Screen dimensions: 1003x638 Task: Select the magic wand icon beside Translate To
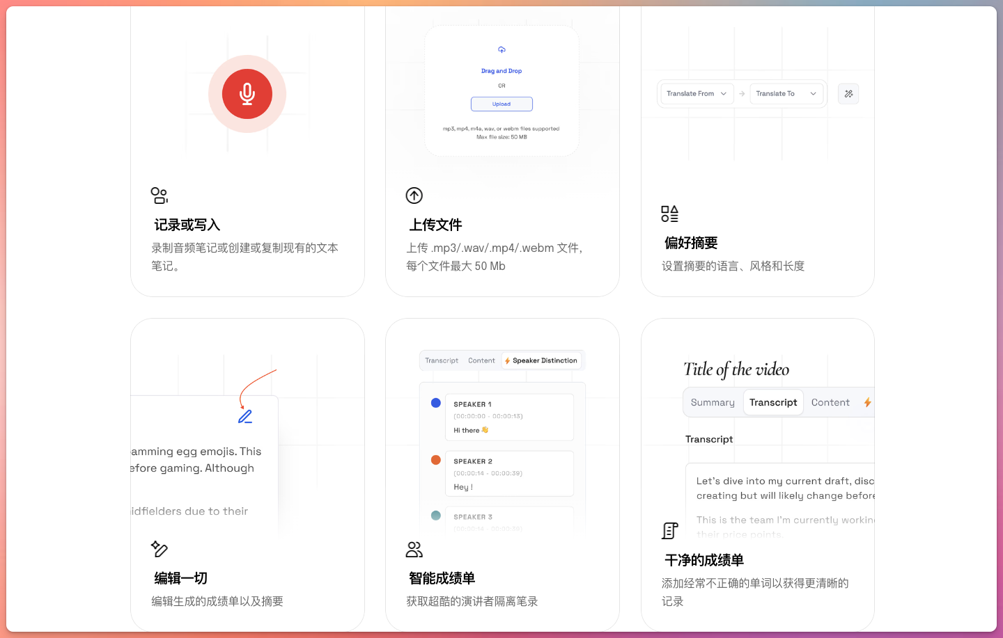[848, 93]
